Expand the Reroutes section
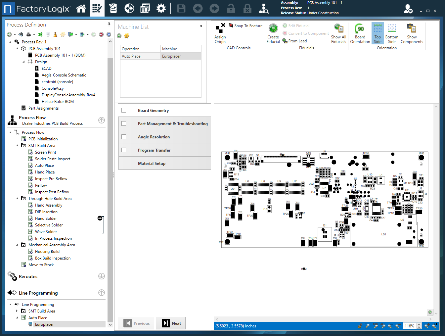Screen dimensions: 445x336 click(102, 276)
